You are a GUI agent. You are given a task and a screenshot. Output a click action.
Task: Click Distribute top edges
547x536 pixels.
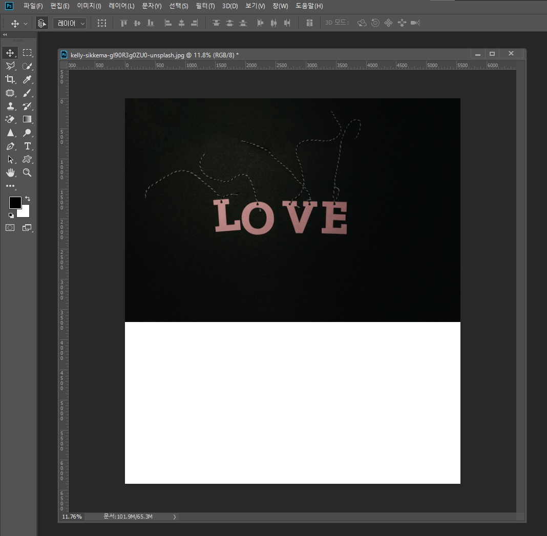point(216,23)
